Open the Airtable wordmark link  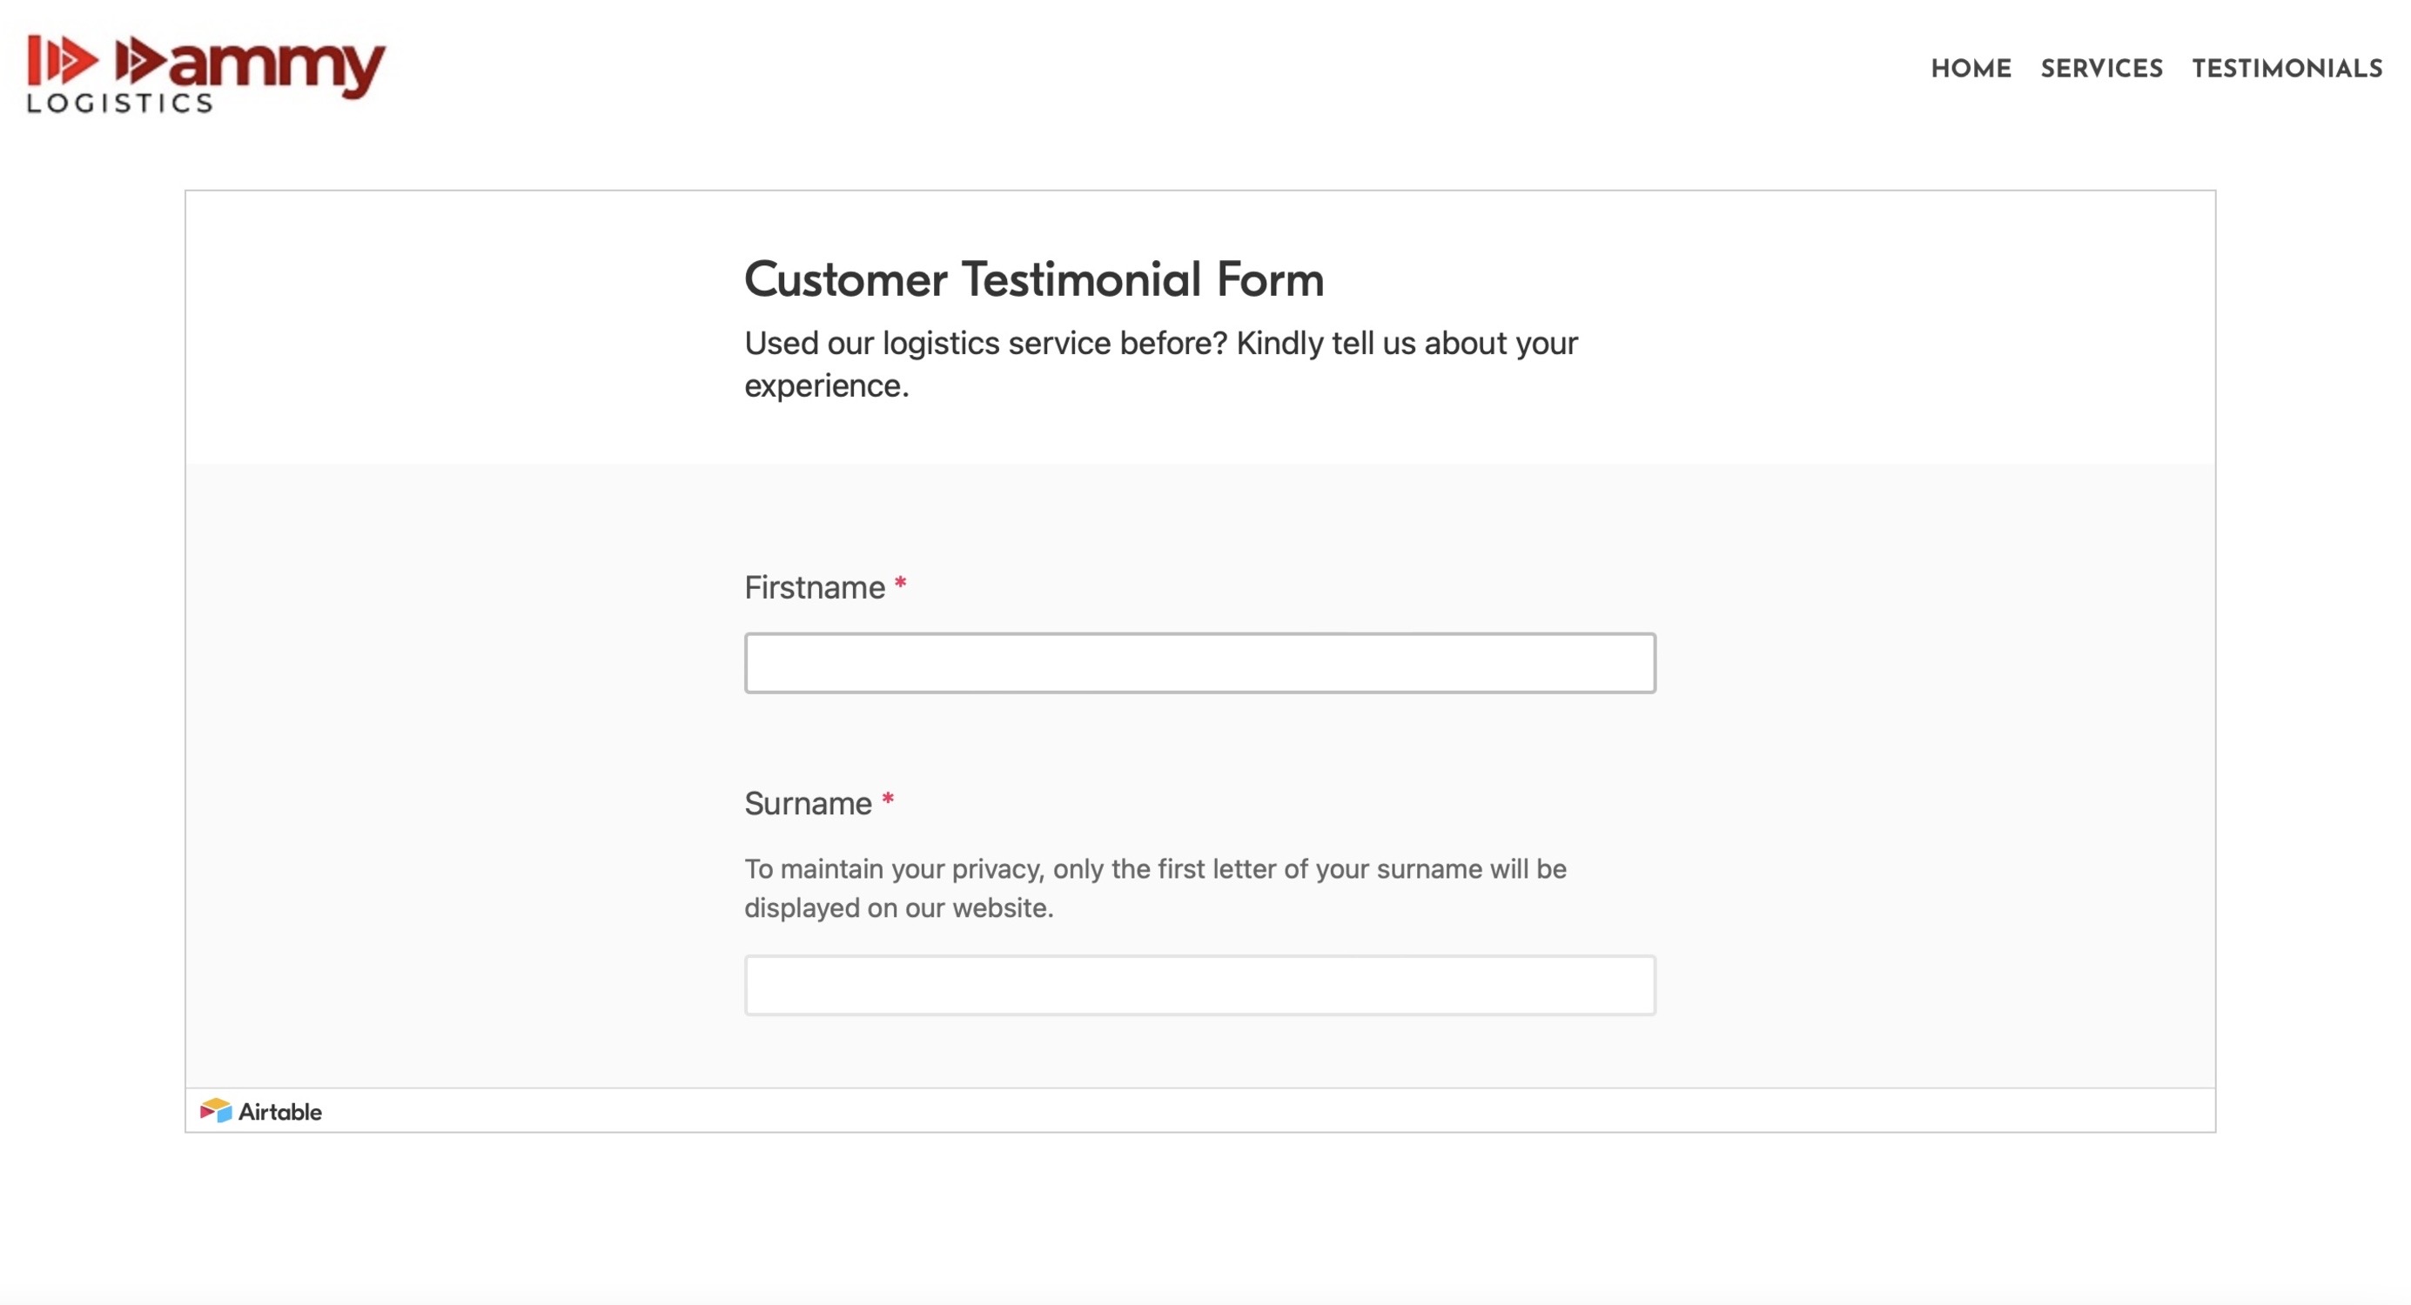[x=280, y=1111]
